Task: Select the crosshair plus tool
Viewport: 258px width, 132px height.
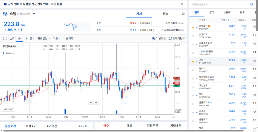Action: (x=19, y=38)
